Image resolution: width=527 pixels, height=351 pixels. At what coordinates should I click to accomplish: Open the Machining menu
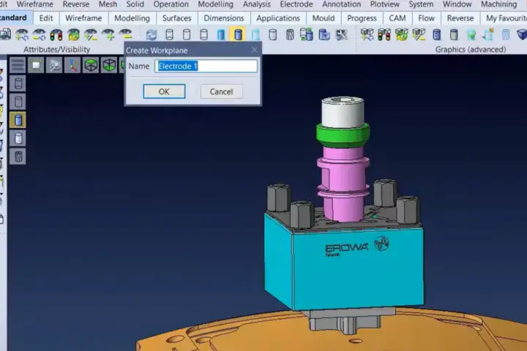498,4
